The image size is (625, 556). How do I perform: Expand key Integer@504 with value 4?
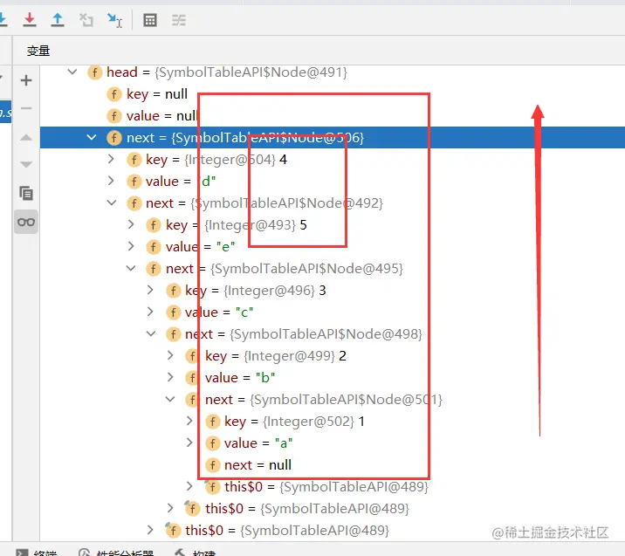(111, 160)
